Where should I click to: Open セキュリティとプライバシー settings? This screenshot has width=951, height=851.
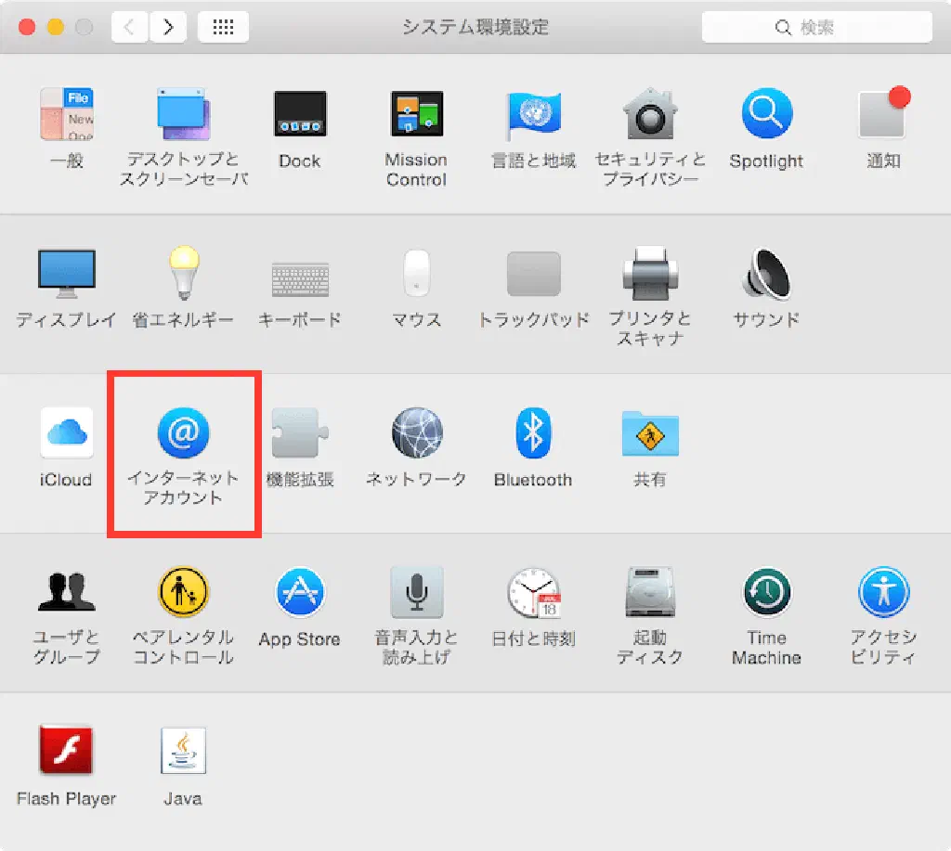[650, 115]
